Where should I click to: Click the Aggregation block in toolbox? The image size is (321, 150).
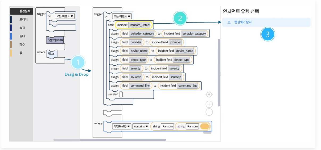pyautogui.click(x=55, y=40)
